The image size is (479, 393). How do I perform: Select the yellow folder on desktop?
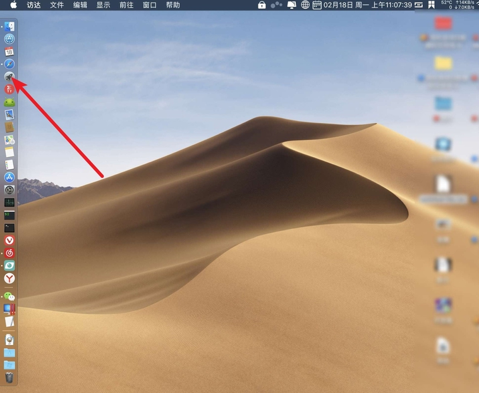[x=444, y=63]
